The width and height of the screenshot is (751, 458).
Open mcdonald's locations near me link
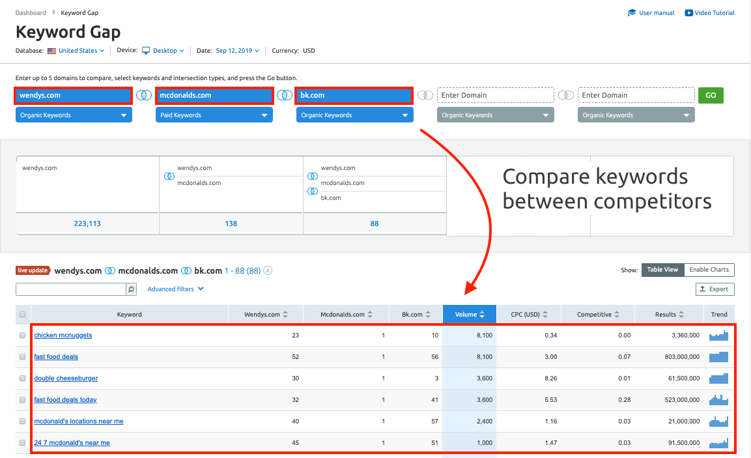pyautogui.click(x=79, y=422)
